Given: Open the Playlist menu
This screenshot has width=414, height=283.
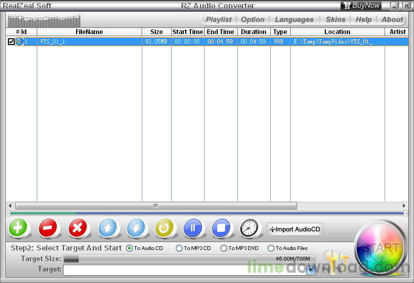Looking at the screenshot, I should 218,19.
